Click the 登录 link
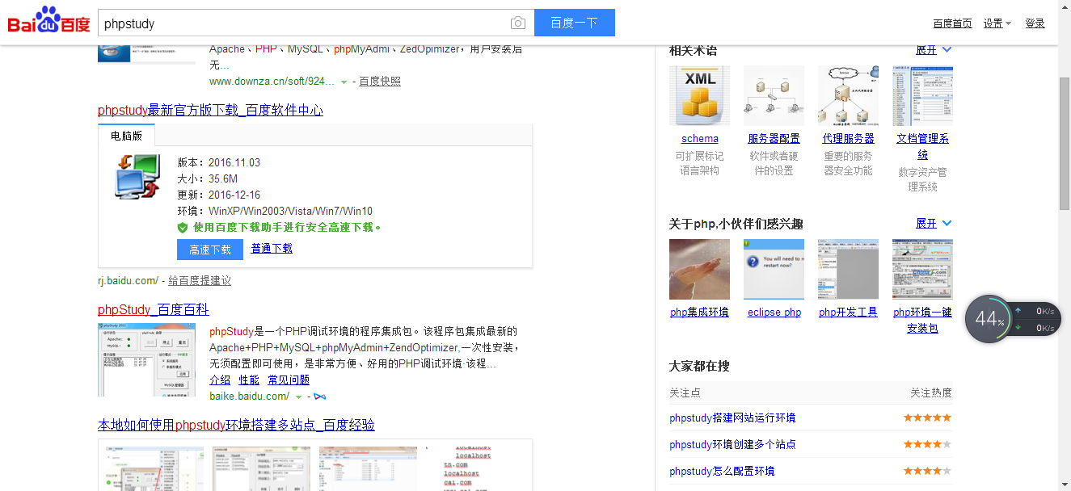 point(1035,23)
